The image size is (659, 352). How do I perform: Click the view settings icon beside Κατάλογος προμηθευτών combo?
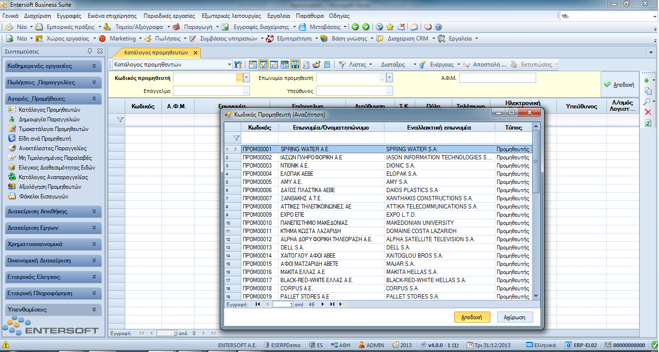(x=237, y=64)
